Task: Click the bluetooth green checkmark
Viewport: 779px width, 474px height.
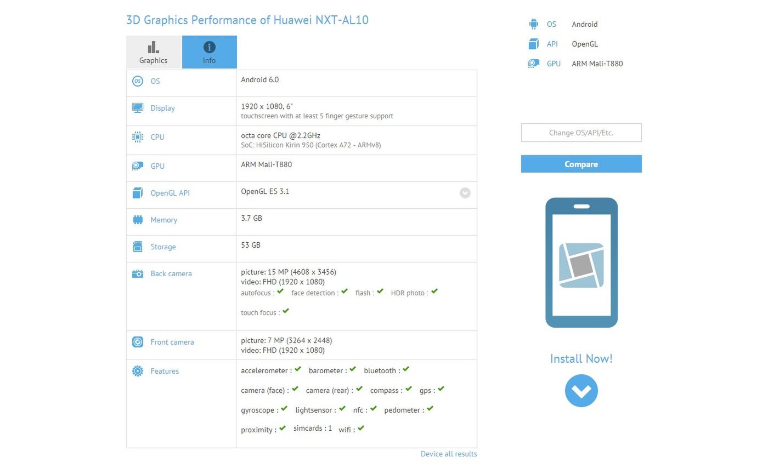Action: pos(406,369)
